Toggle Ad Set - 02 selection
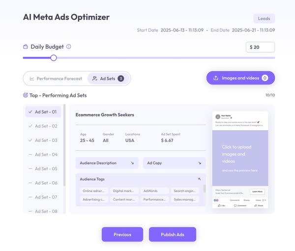This screenshot has width=295, height=251. tap(30, 126)
